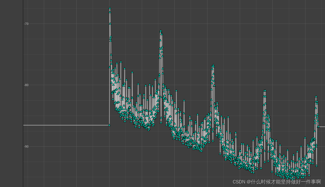Click the "-80" value axis label
Screen dimensions: 325x187
[26, 85]
